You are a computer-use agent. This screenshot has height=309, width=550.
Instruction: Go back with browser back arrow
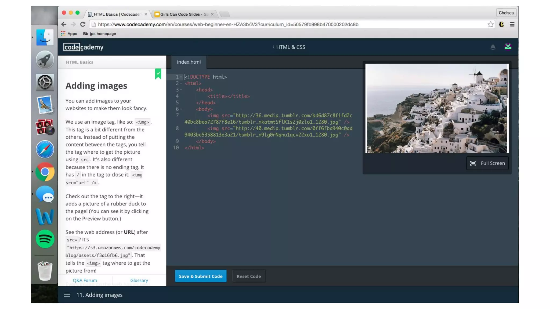tap(64, 24)
